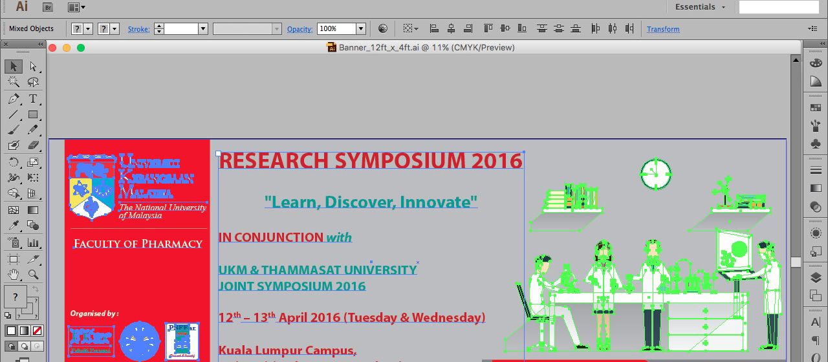Open the Recolor Artwork color wheel
The width and height of the screenshot is (828, 362).
click(383, 28)
